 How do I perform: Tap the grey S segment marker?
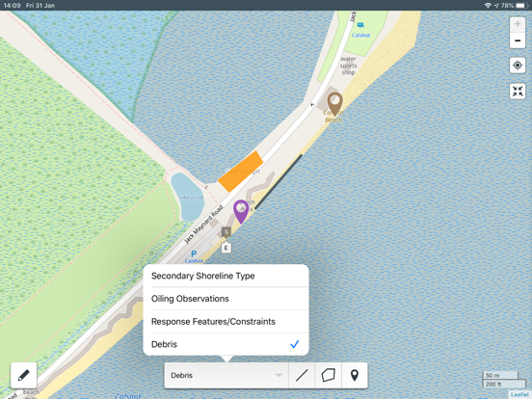226,232
